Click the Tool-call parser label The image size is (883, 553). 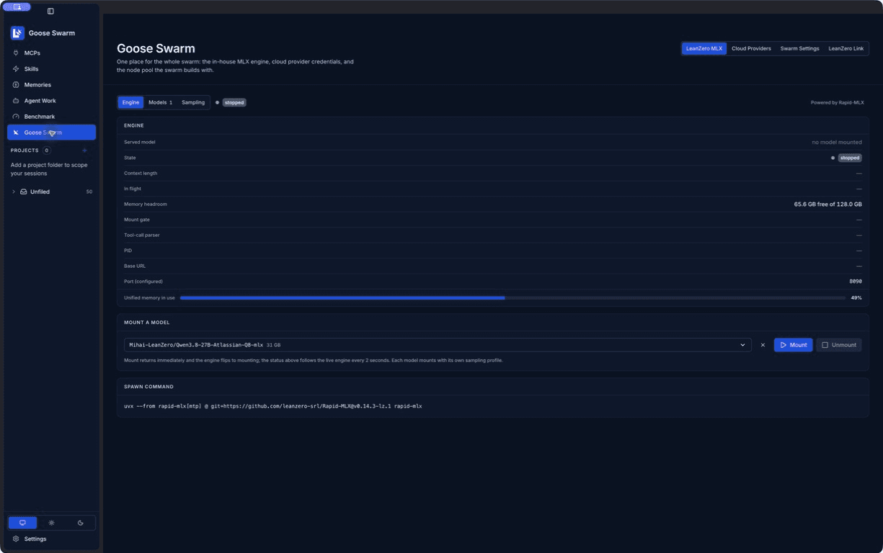pyautogui.click(x=142, y=235)
